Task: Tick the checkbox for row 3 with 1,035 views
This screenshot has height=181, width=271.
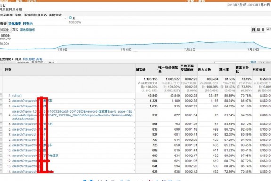Action: [x=1, y=106]
